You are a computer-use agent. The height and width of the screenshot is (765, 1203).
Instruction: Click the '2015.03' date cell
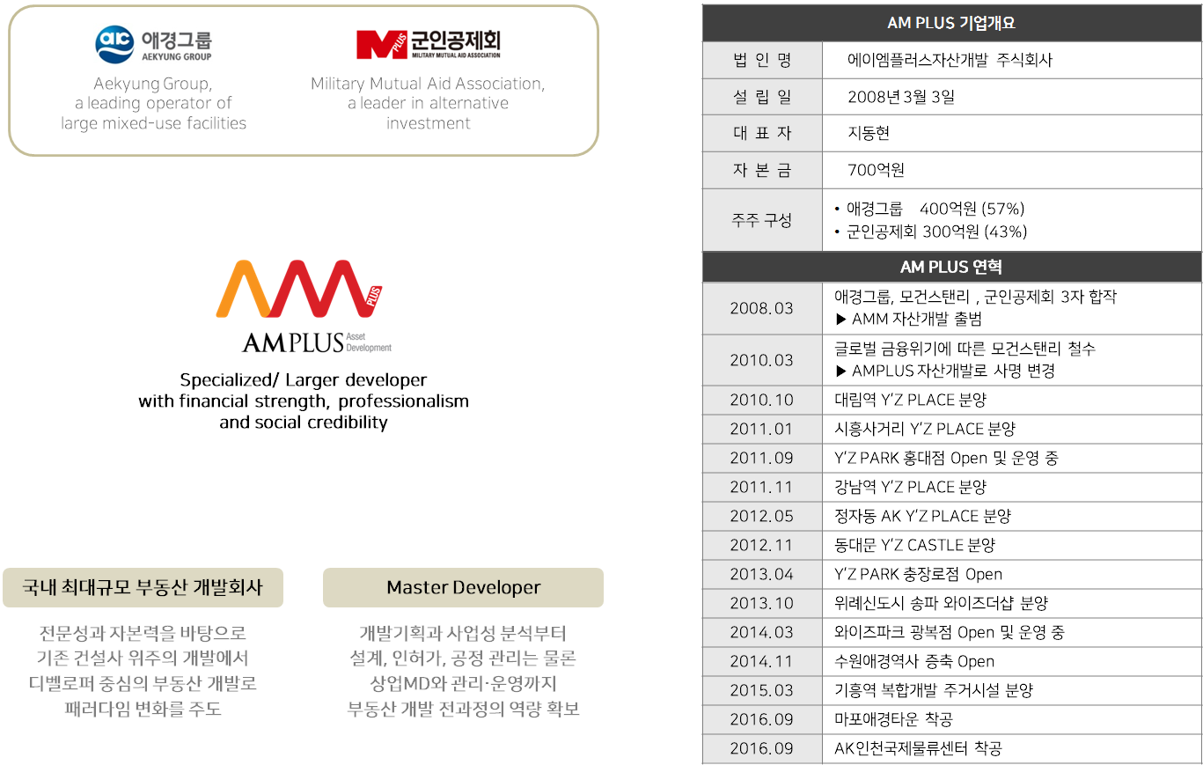tap(762, 690)
